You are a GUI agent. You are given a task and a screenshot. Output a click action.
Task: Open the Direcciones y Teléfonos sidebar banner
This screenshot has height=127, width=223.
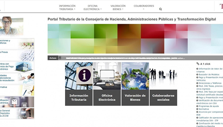[x=17, y=44]
